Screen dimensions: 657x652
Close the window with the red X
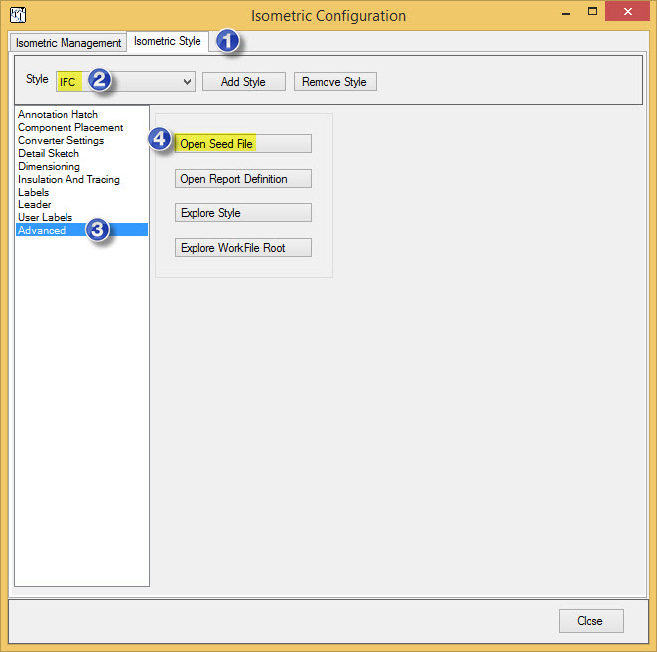(x=627, y=11)
